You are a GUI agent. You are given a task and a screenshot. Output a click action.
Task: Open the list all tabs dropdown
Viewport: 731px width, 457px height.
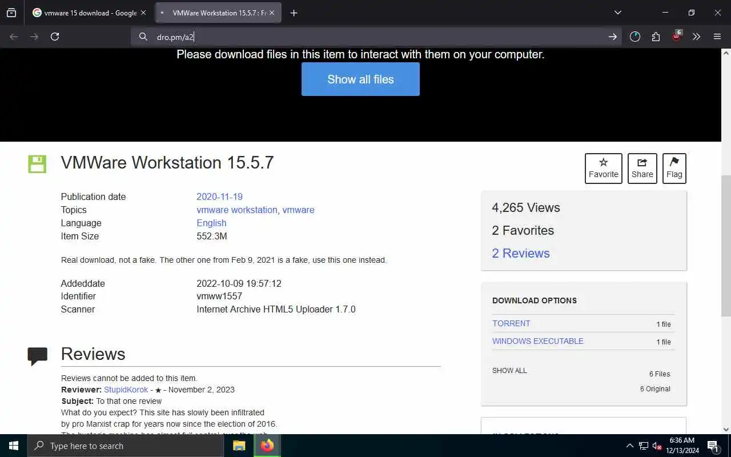617,13
